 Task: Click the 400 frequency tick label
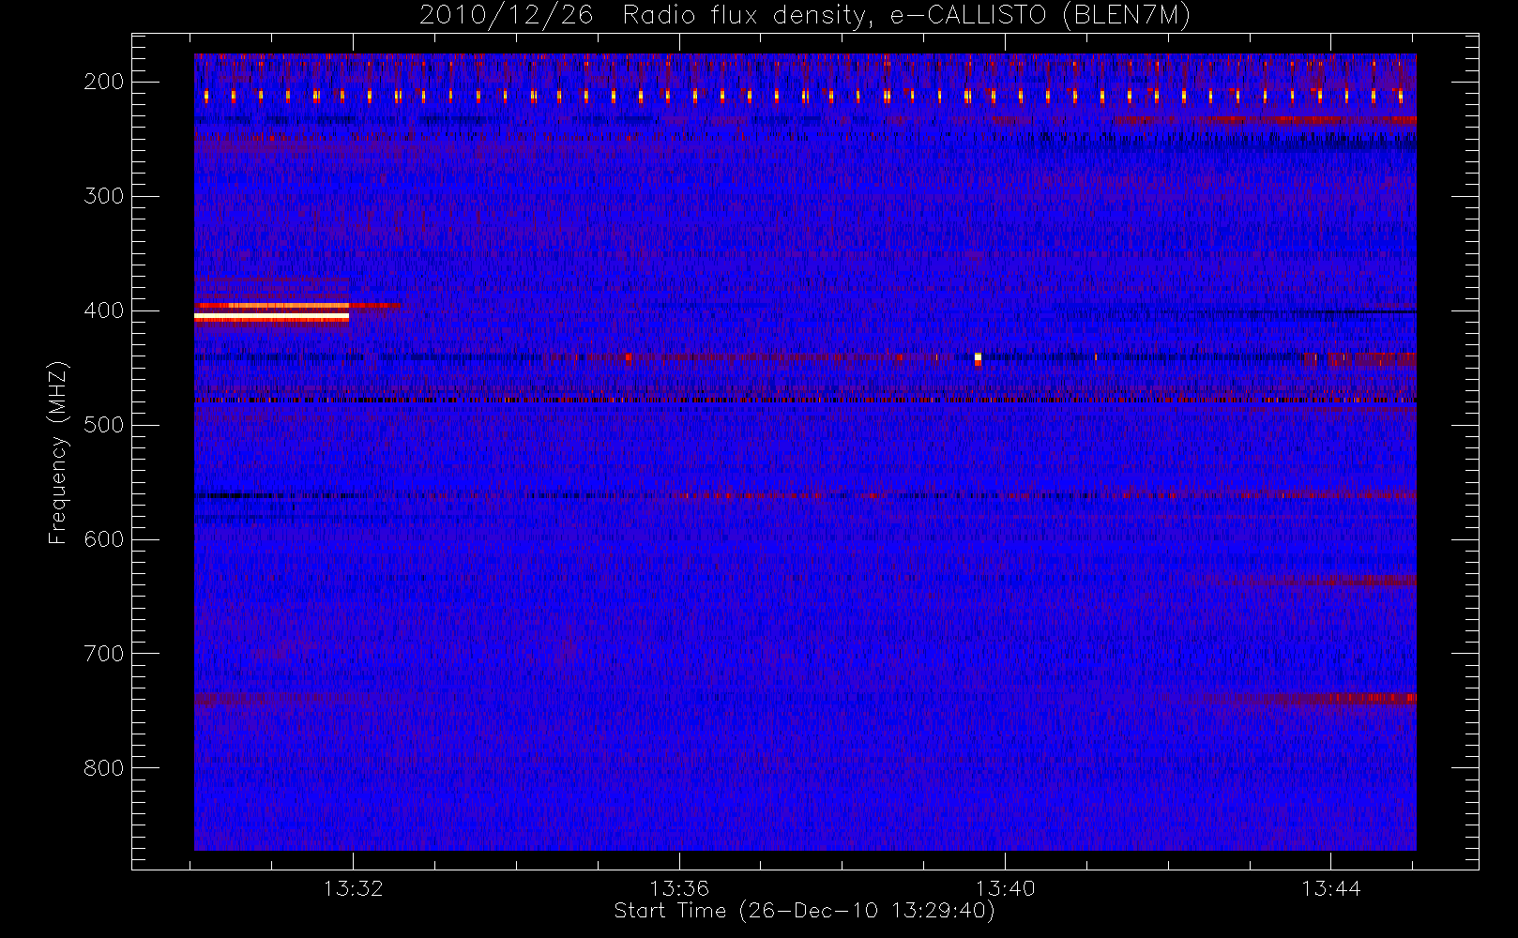[104, 310]
